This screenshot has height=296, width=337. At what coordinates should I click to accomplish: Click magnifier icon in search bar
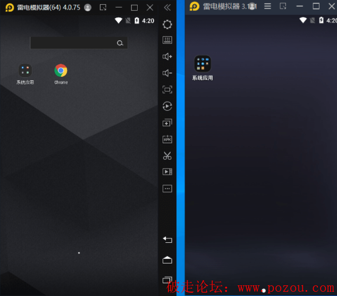point(120,43)
